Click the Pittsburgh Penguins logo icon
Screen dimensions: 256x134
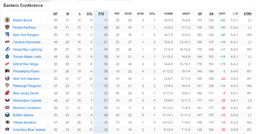pos(7,86)
